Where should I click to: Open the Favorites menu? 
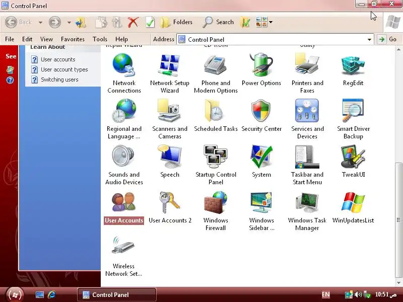pyautogui.click(x=73, y=39)
